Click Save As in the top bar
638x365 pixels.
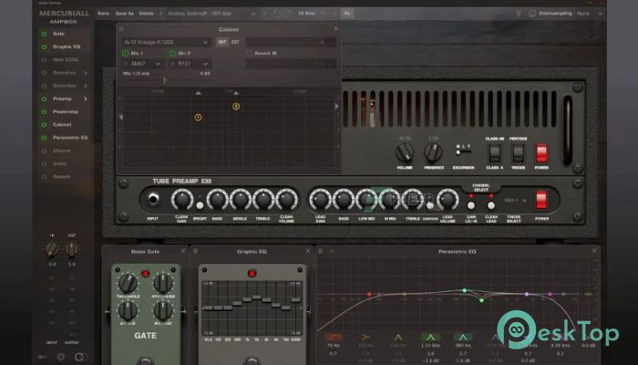pyautogui.click(x=125, y=14)
